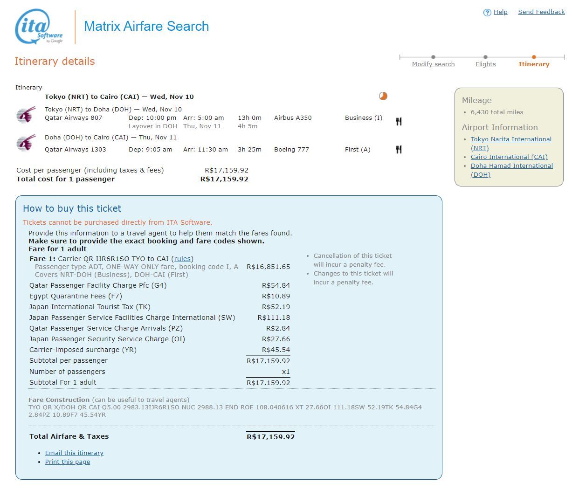Click the Qatar Airways 807 flight number
This screenshot has width=572, height=490.
[73, 118]
